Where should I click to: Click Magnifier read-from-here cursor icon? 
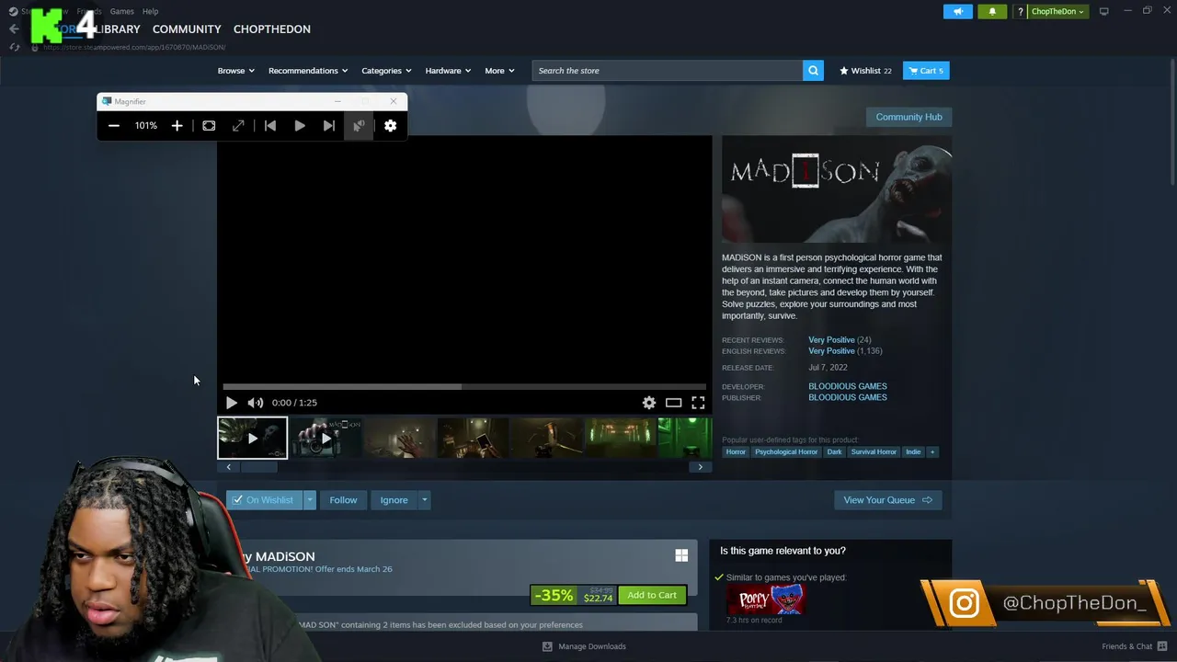point(359,126)
